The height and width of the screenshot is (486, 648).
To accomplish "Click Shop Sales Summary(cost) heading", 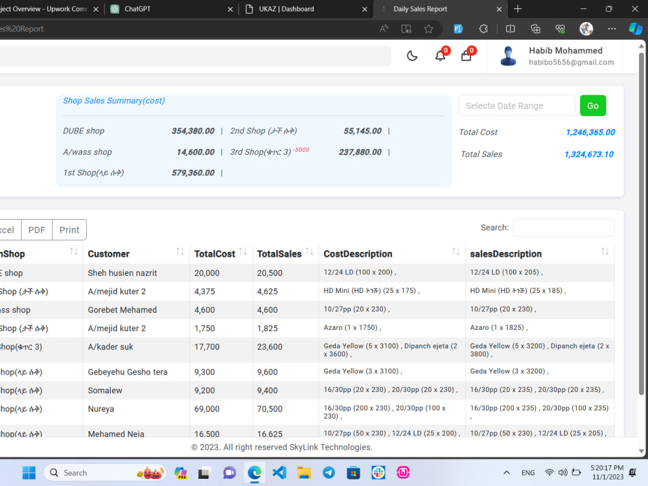I will (113, 101).
